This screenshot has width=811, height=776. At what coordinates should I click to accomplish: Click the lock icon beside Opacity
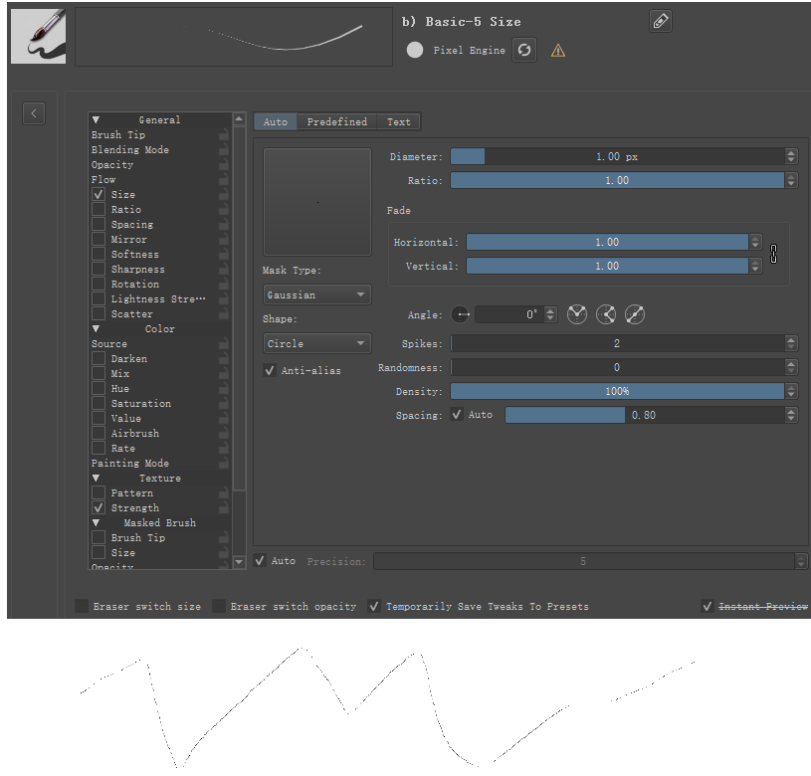tap(224, 165)
